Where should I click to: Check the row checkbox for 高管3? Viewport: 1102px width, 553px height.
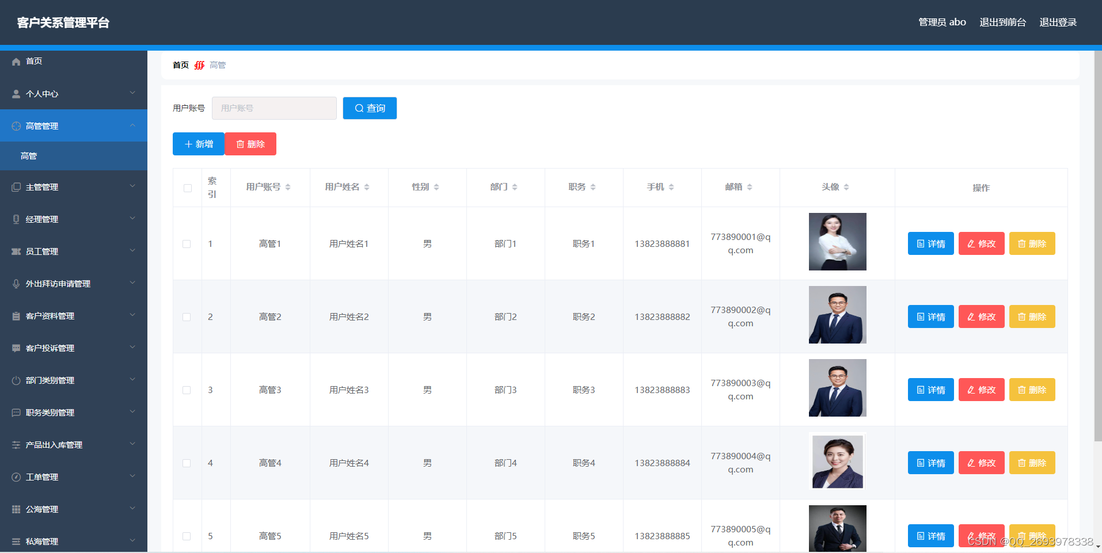[187, 390]
